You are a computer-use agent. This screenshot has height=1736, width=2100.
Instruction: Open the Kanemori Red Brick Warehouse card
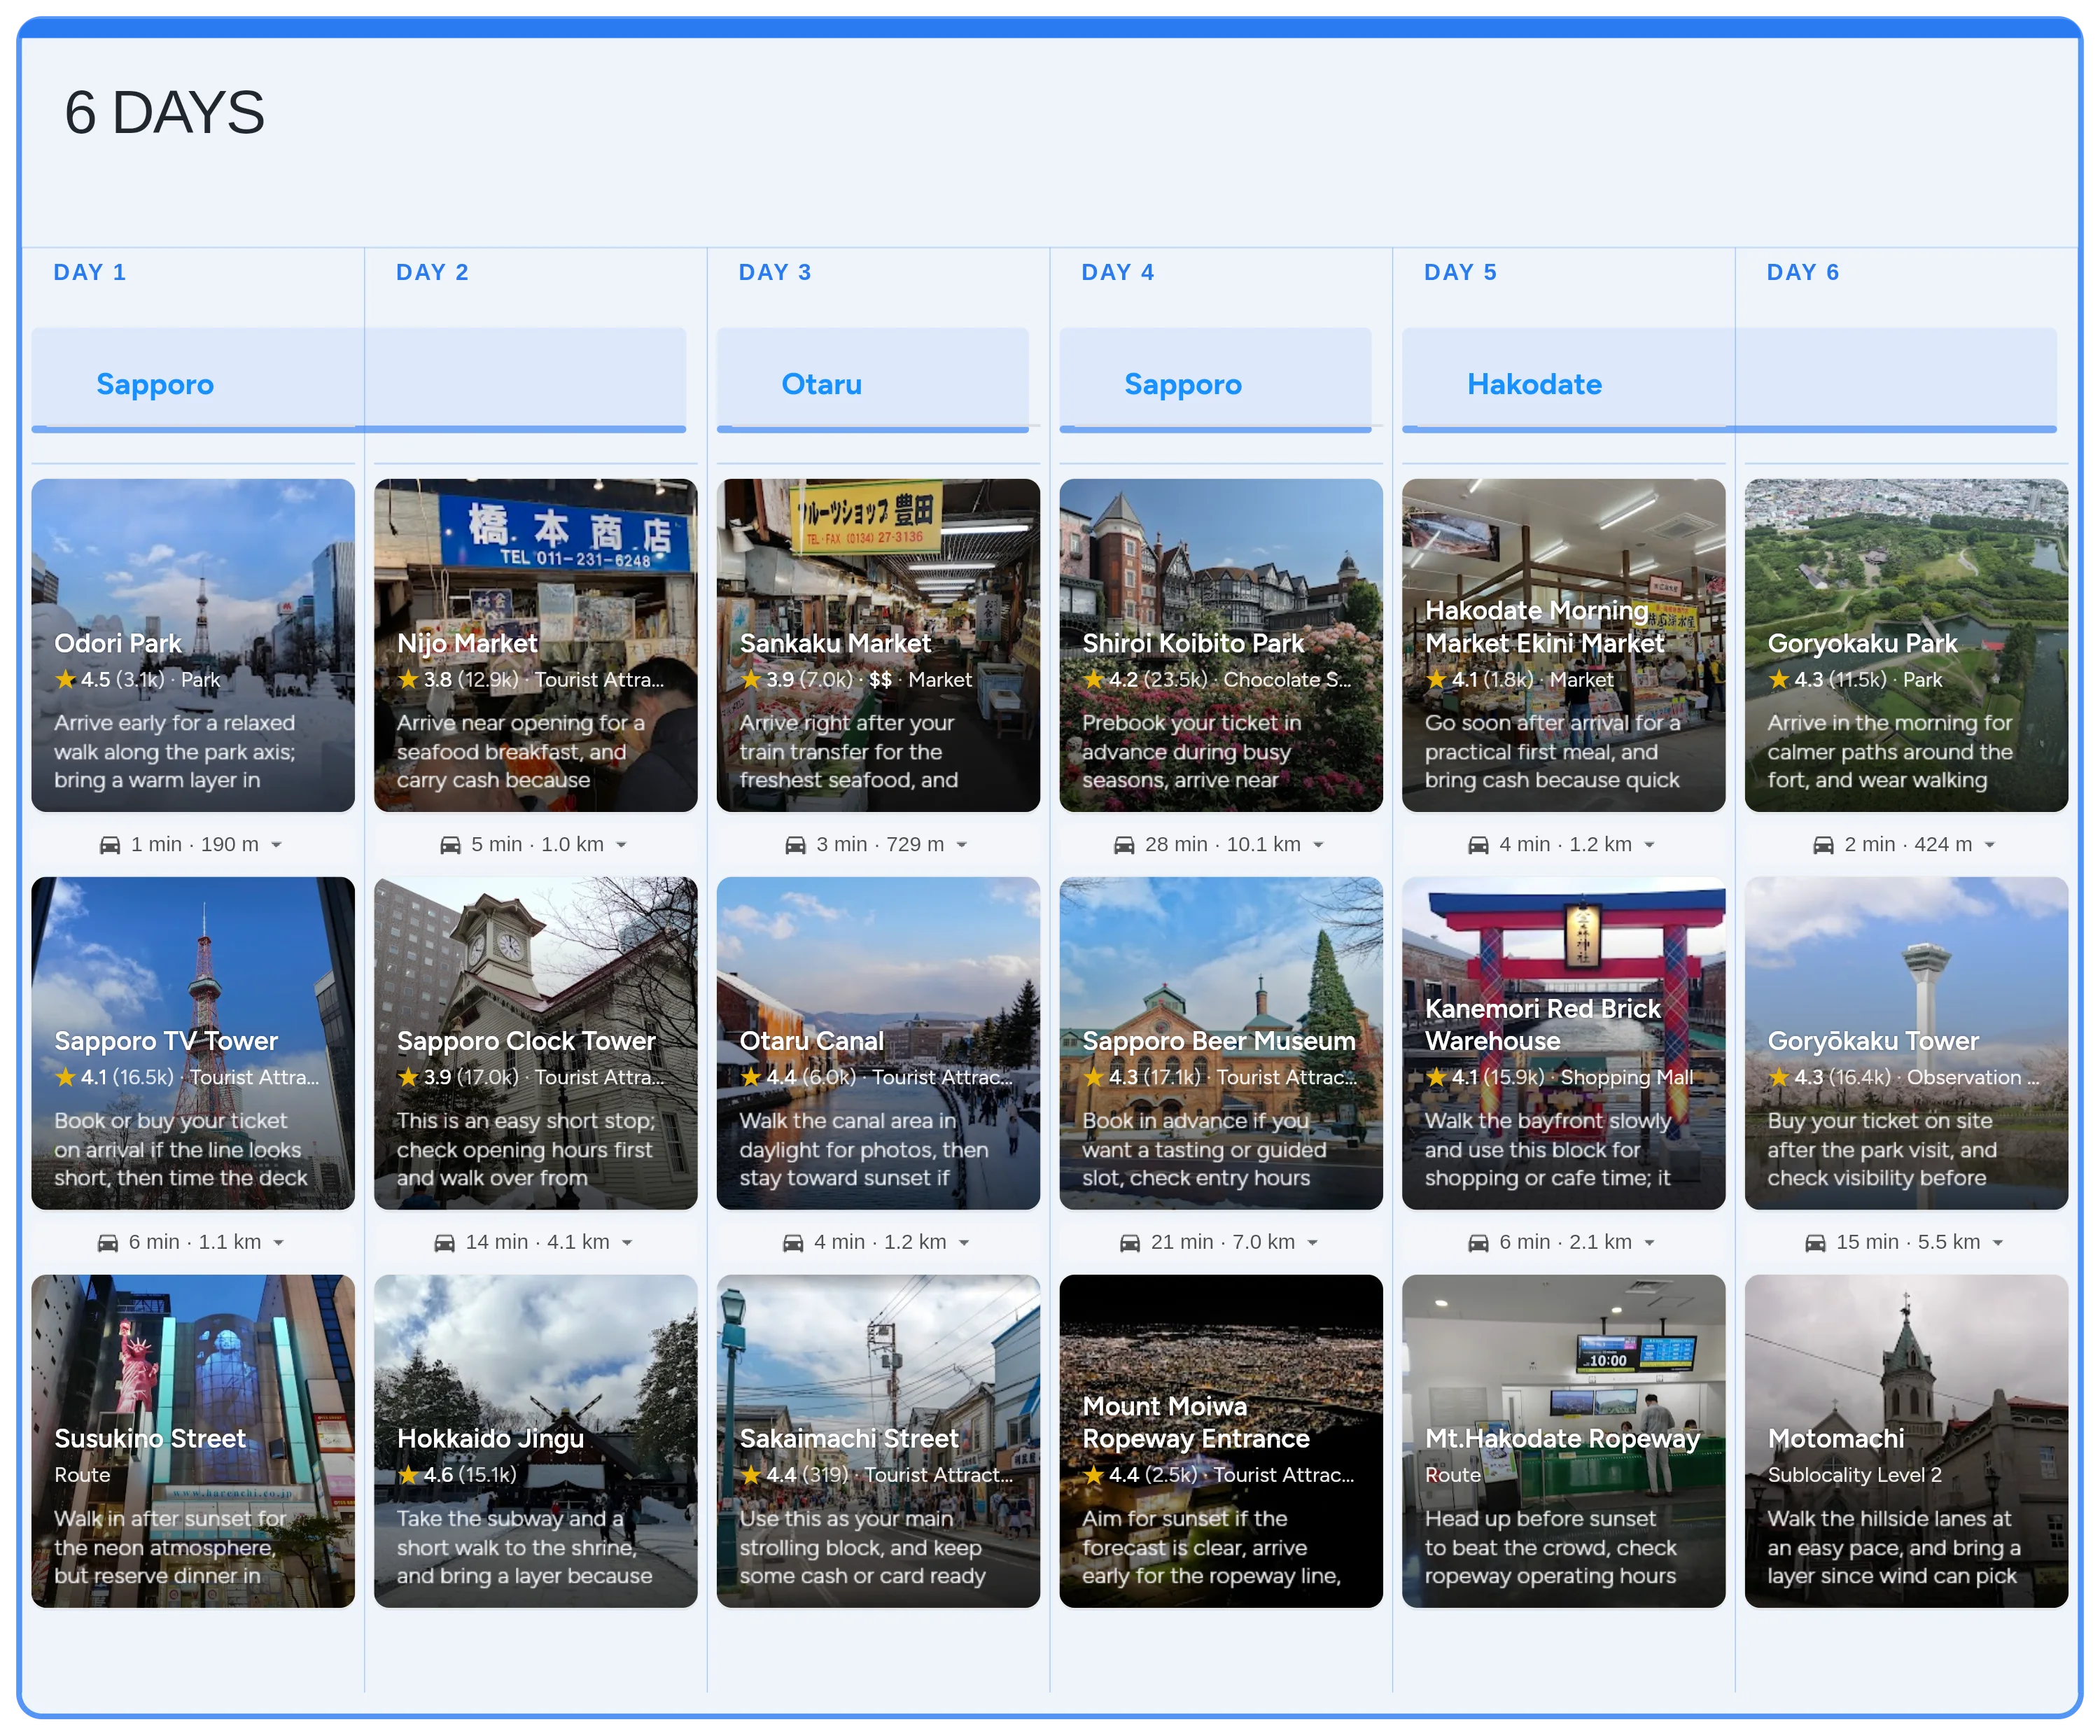point(1563,1043)
